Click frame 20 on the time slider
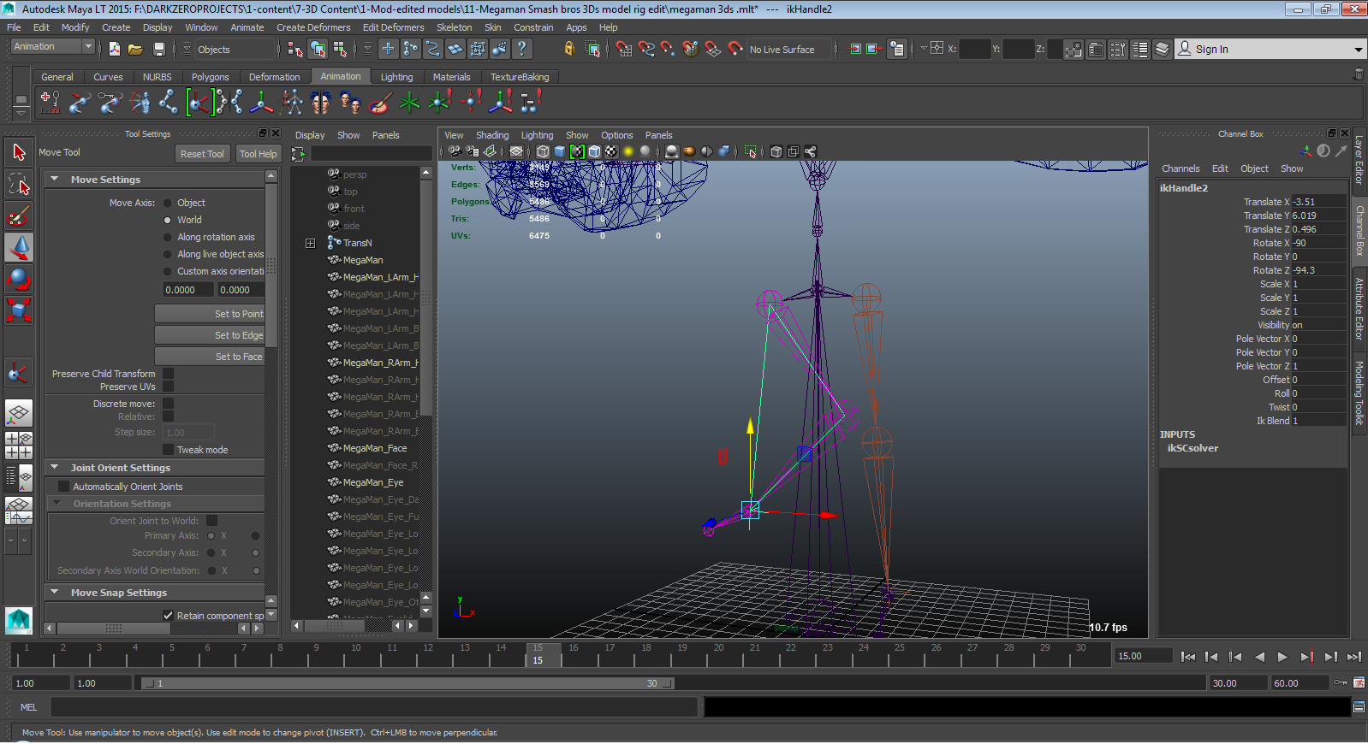 click(x=718, y=654)
